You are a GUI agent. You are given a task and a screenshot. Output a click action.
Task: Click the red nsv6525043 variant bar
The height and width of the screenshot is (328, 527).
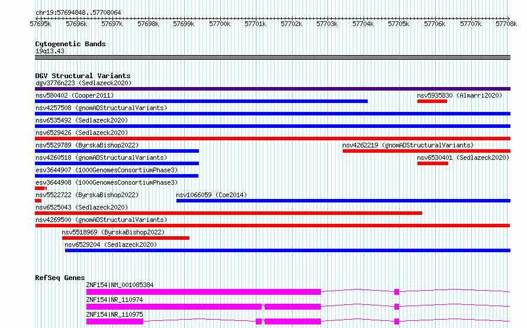coord(229,213)
